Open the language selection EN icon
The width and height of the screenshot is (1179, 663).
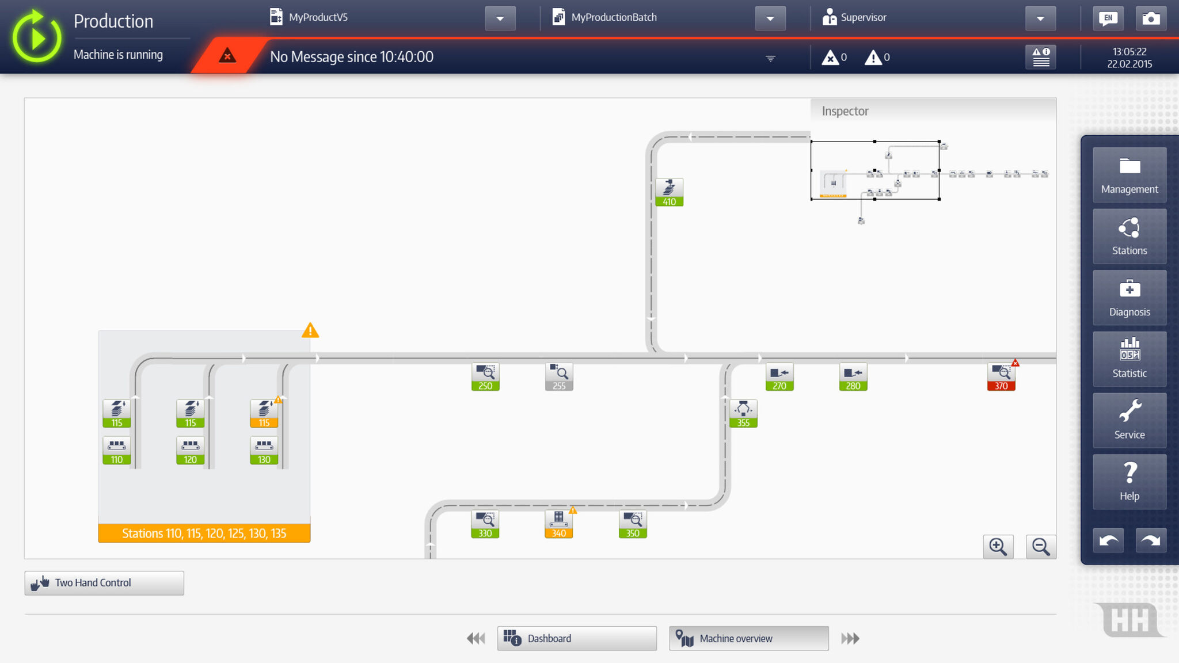[1108, 18]
